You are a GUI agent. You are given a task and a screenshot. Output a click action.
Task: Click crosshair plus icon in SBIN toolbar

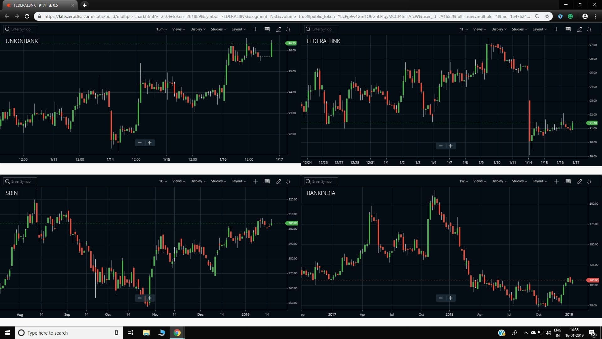[x=256, y=181]
